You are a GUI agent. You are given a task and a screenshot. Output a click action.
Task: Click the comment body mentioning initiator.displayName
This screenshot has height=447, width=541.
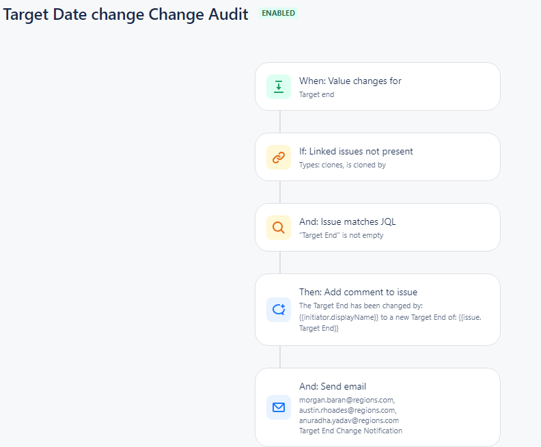pos(390,317)
